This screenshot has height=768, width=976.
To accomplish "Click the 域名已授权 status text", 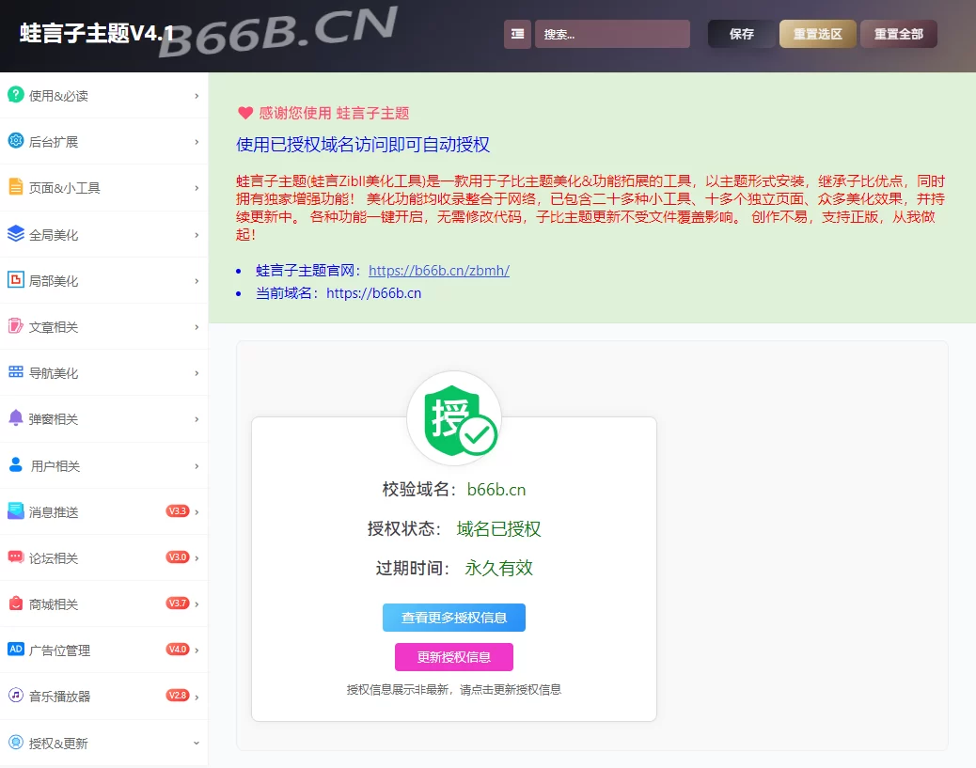I will click(x=498, y=529).
